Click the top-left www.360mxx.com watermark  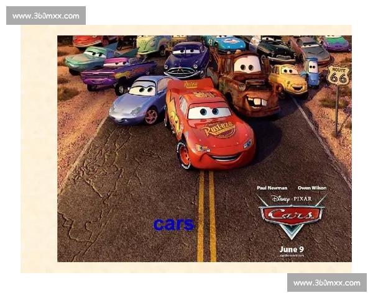tap(47, 16)
